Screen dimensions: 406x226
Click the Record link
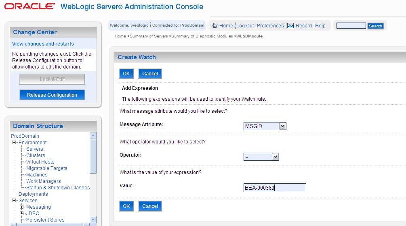303,25
